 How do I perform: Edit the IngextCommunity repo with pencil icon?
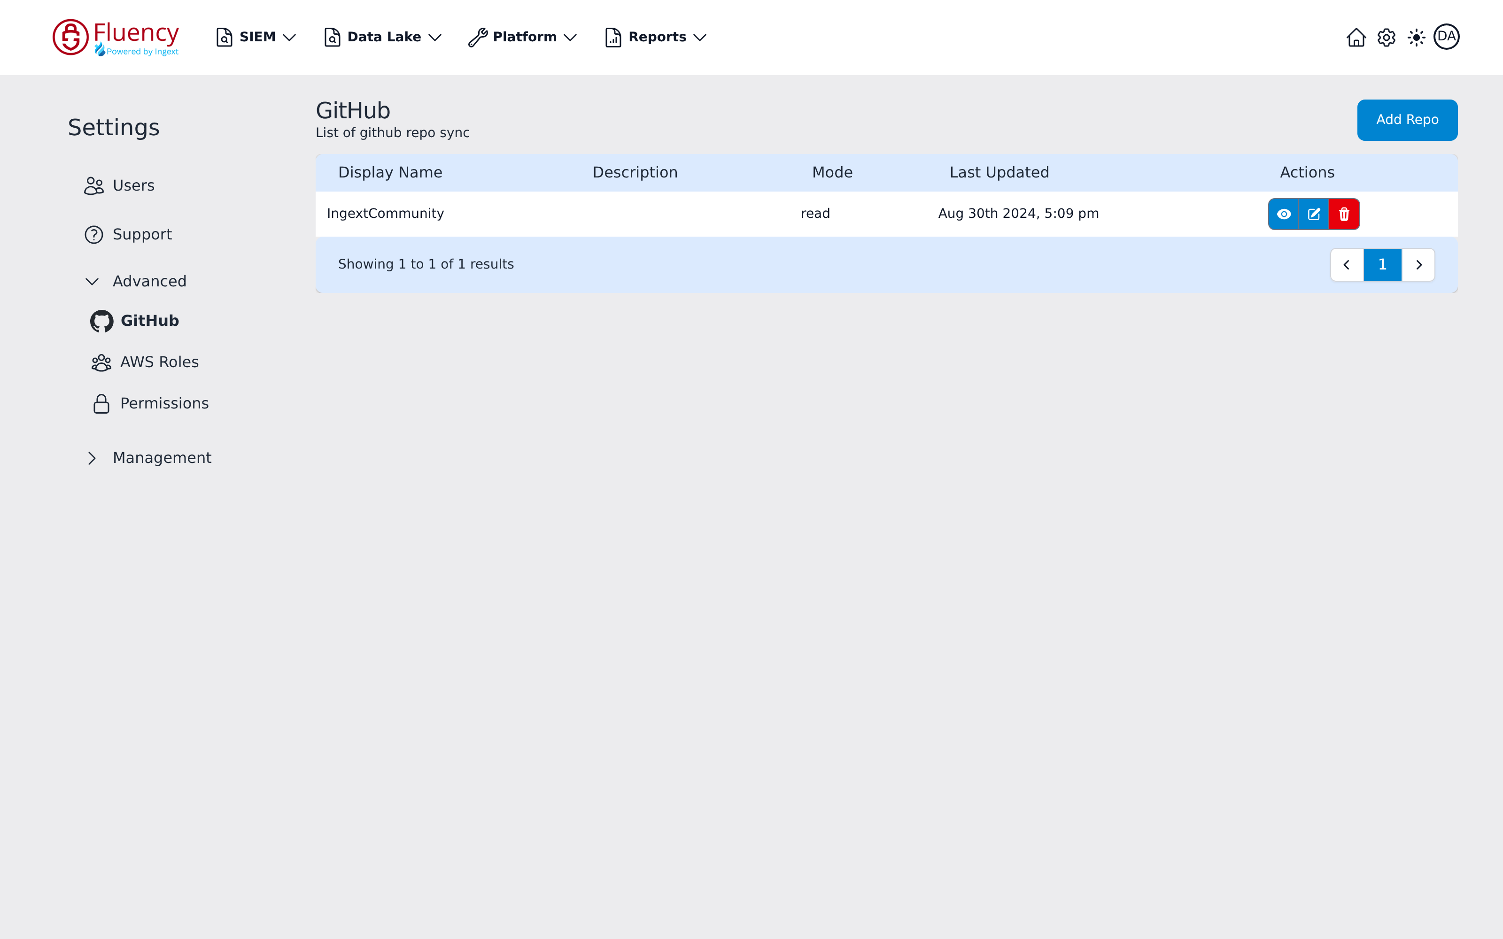coord(1314,214)
